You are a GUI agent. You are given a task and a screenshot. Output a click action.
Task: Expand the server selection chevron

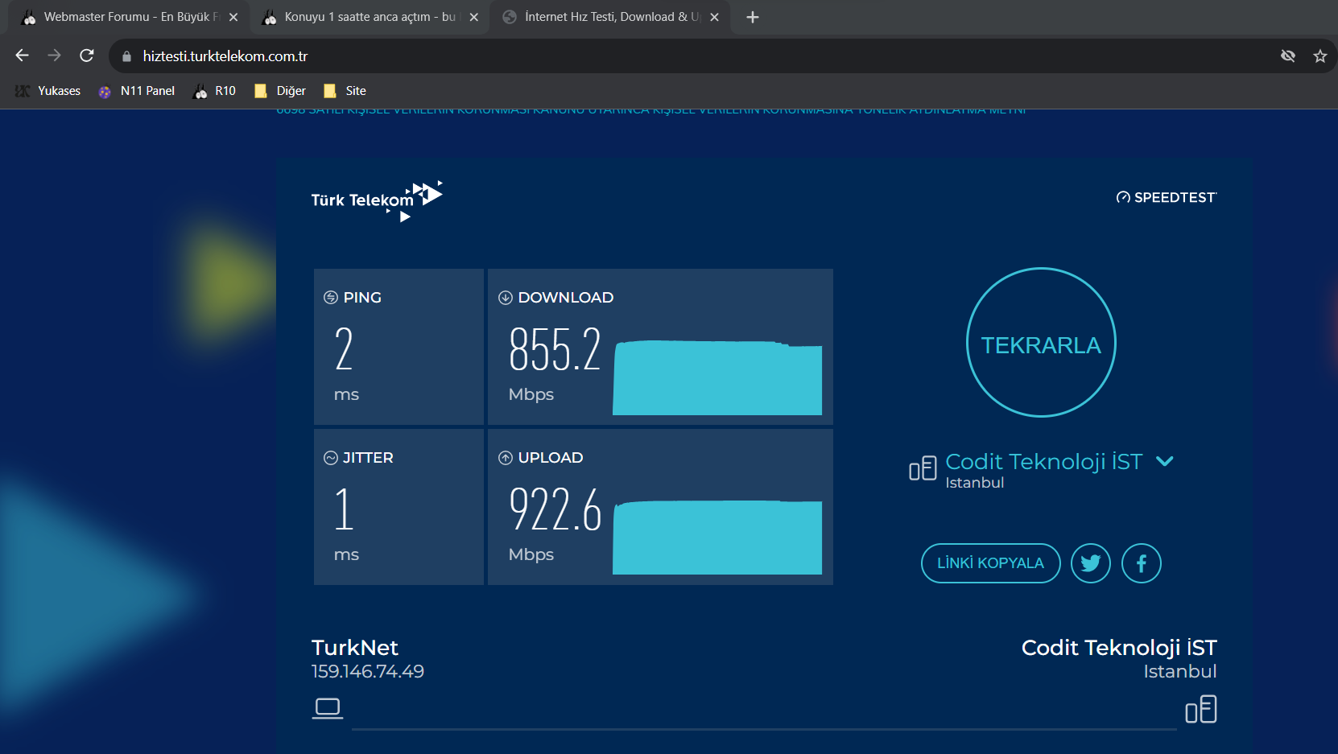[x=1164, y=461]
